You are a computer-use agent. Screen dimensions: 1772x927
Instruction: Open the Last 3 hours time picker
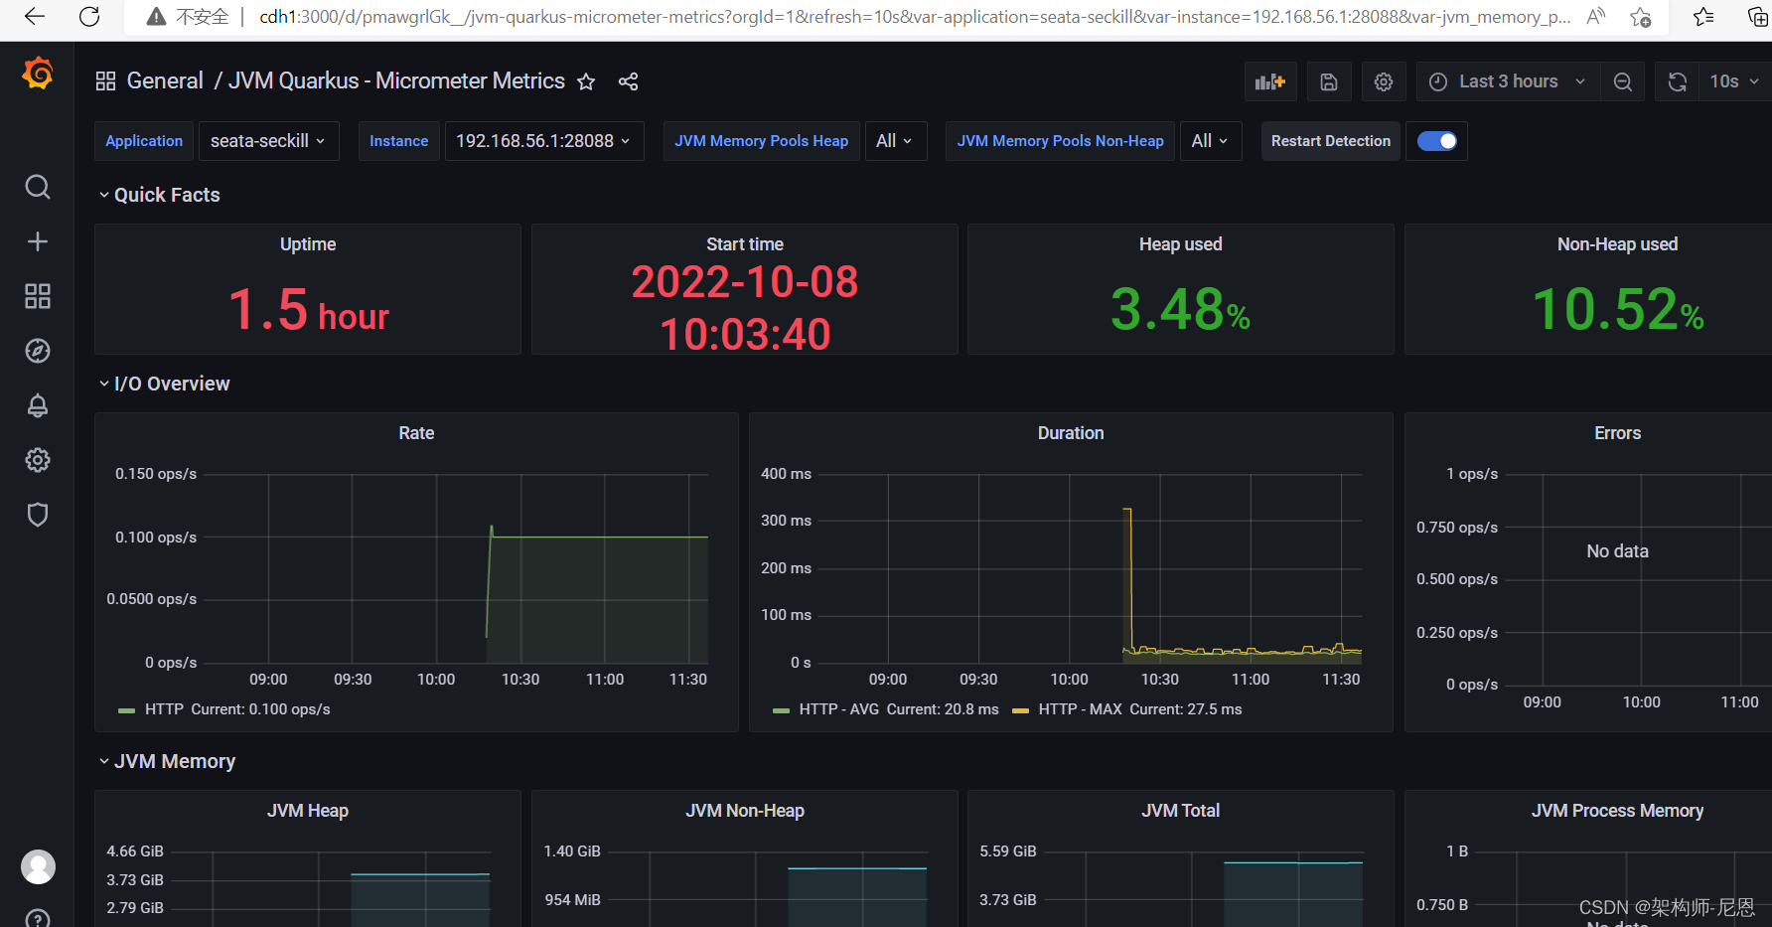click(1508, 81)
